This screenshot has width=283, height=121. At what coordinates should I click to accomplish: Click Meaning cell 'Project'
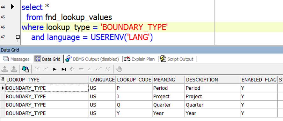pos(169,96)
